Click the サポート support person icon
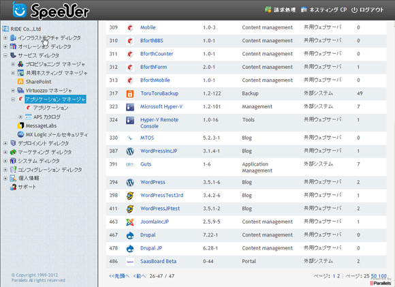The image size is (395, 287). pos(13,187)
